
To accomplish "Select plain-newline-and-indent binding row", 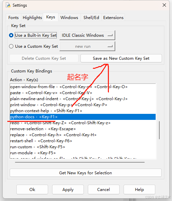I will (x=83, y=99).
